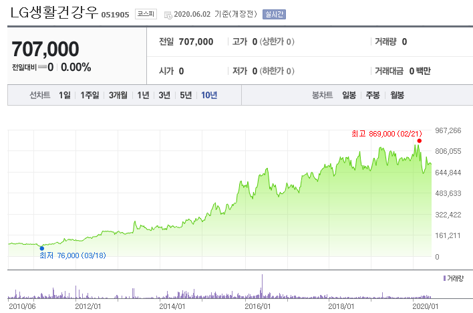Open the 일봉 candlestick chart

point(349,95)
